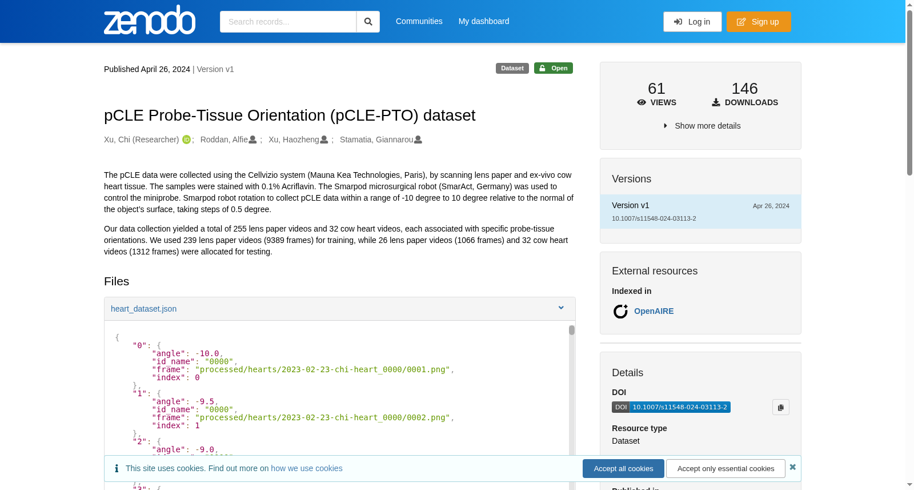Copy the DOI with the clipboard button
The image size is (914, 490).
[781, 407]
